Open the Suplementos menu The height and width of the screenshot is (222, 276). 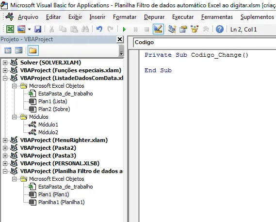[257, 17]
